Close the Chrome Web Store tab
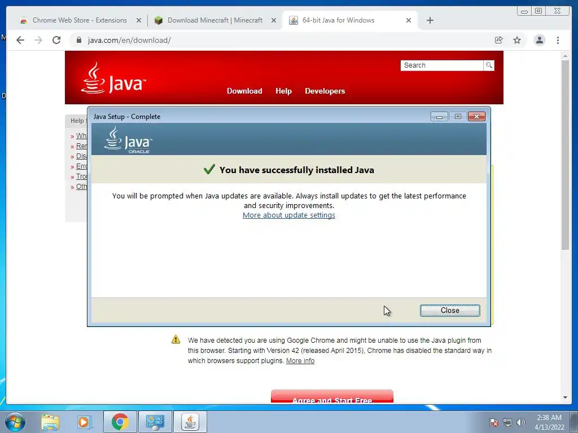This screenshot has height=433, width=578. coord(139,21)
